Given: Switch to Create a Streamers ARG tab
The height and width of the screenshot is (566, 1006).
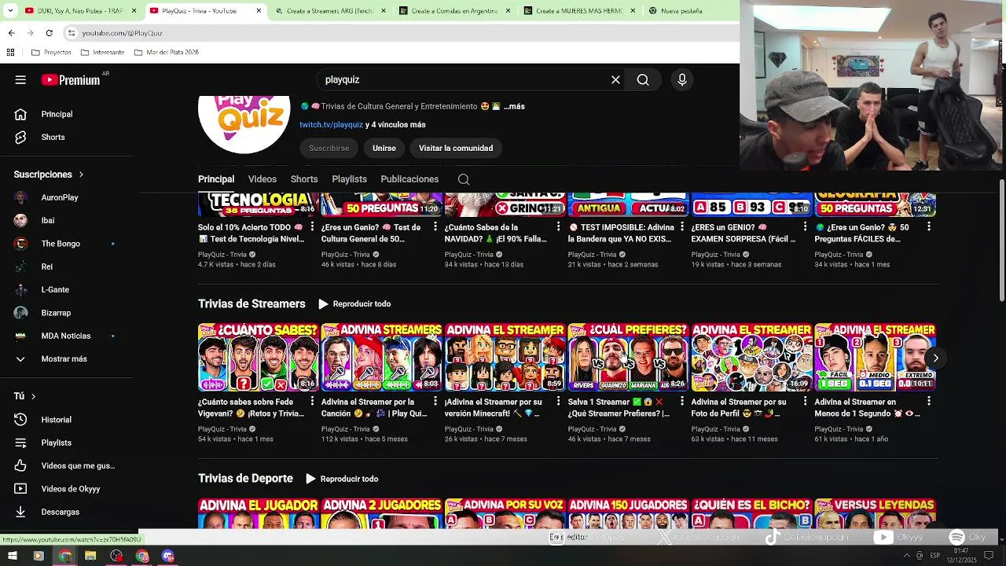Looking at the screenshot, I should click(329, 11).
